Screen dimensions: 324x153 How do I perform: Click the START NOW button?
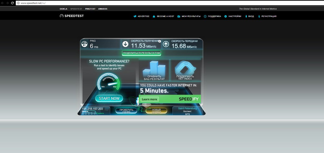109,99
